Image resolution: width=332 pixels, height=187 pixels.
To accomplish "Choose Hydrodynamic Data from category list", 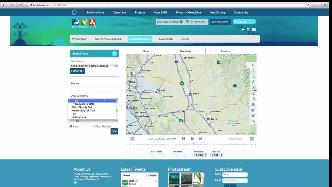I will pos(92,104).
